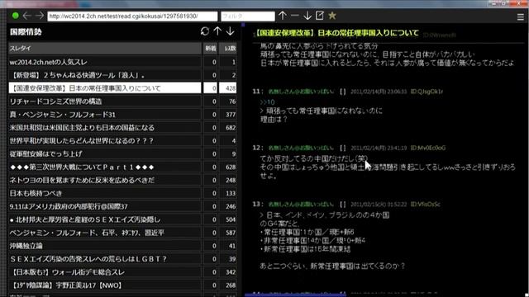Open thread 日本も核持つべき

[105, 193]
